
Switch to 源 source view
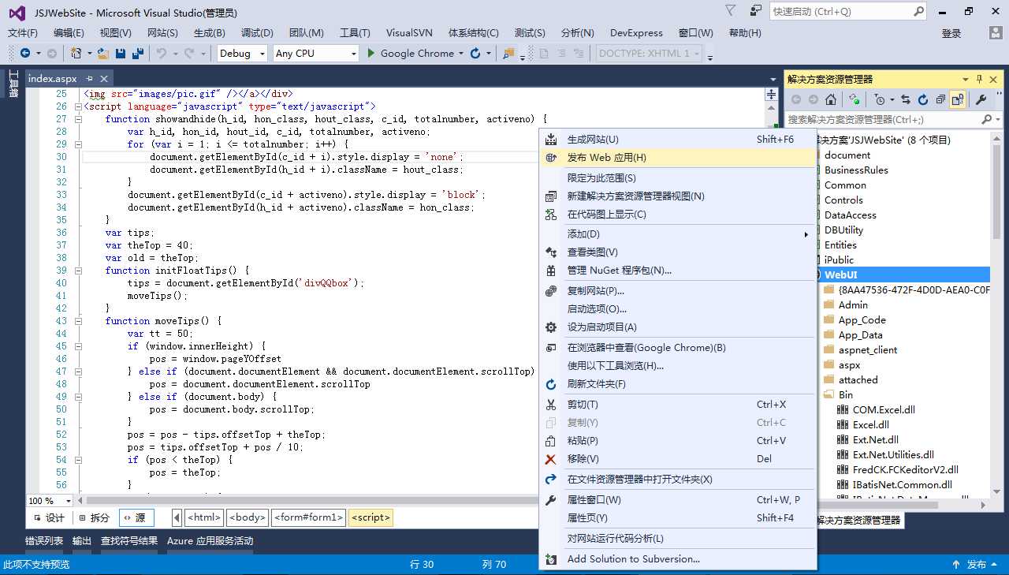click(x=136, y=517)
